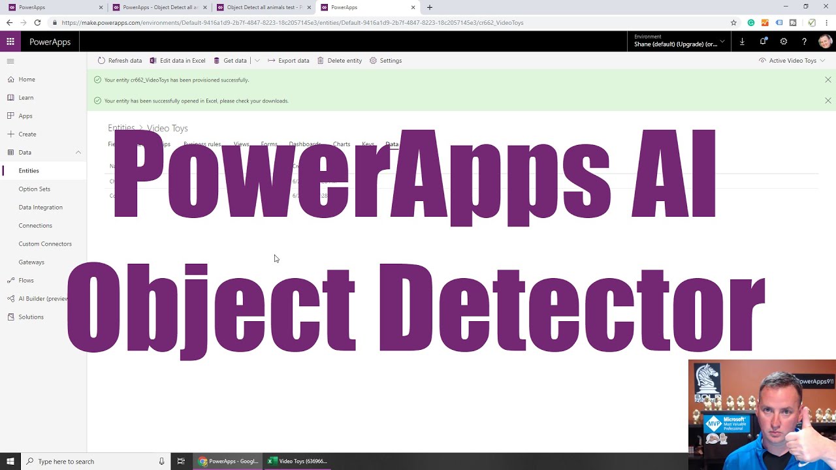Screen dimensions: 836x470
Task: Collapse the left navigation hamburger menu
Action: pyautogui.click(x=10, y=61)
